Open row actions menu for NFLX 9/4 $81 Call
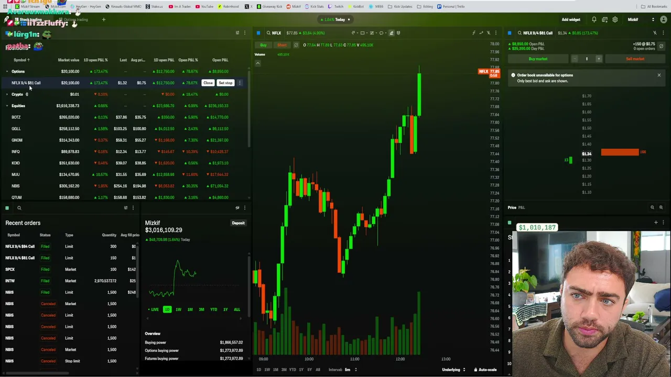The image size is (671, 377). [240, 83]
